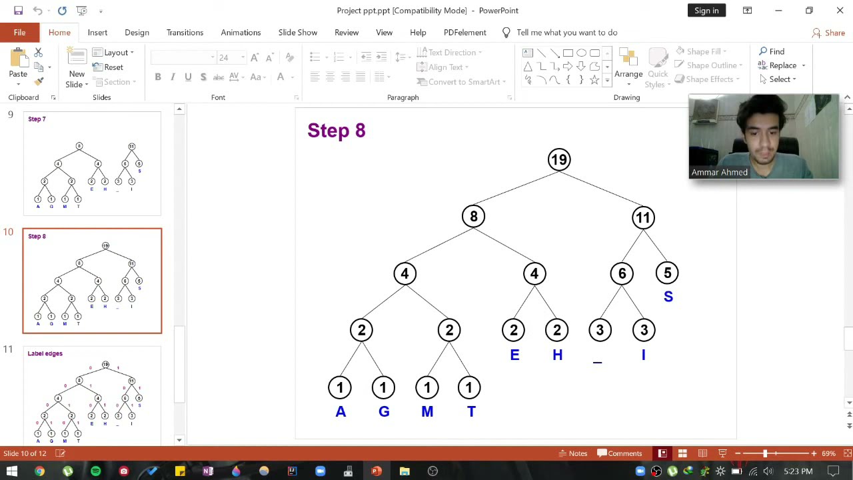853x480 pixels.
Task: Click the Format Painter brush icon
Action: tap(39, 81)
